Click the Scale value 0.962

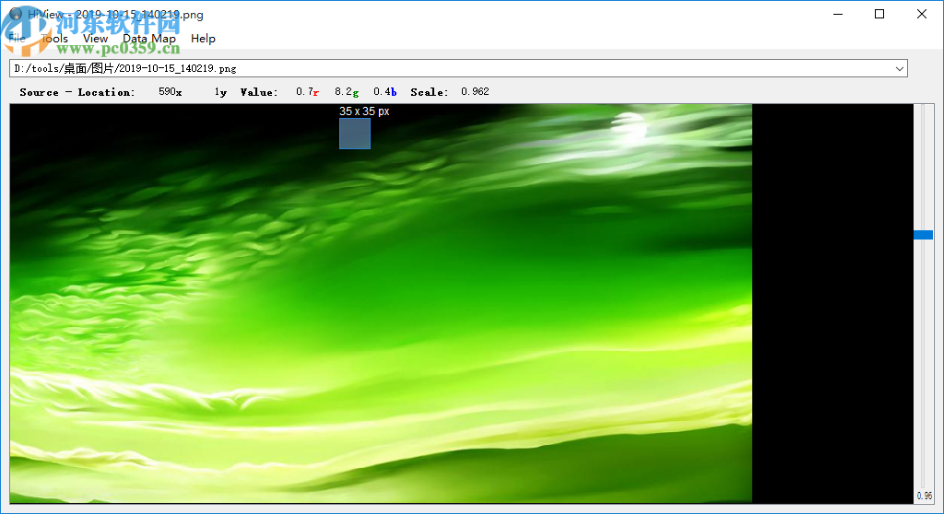click(475, 91)
